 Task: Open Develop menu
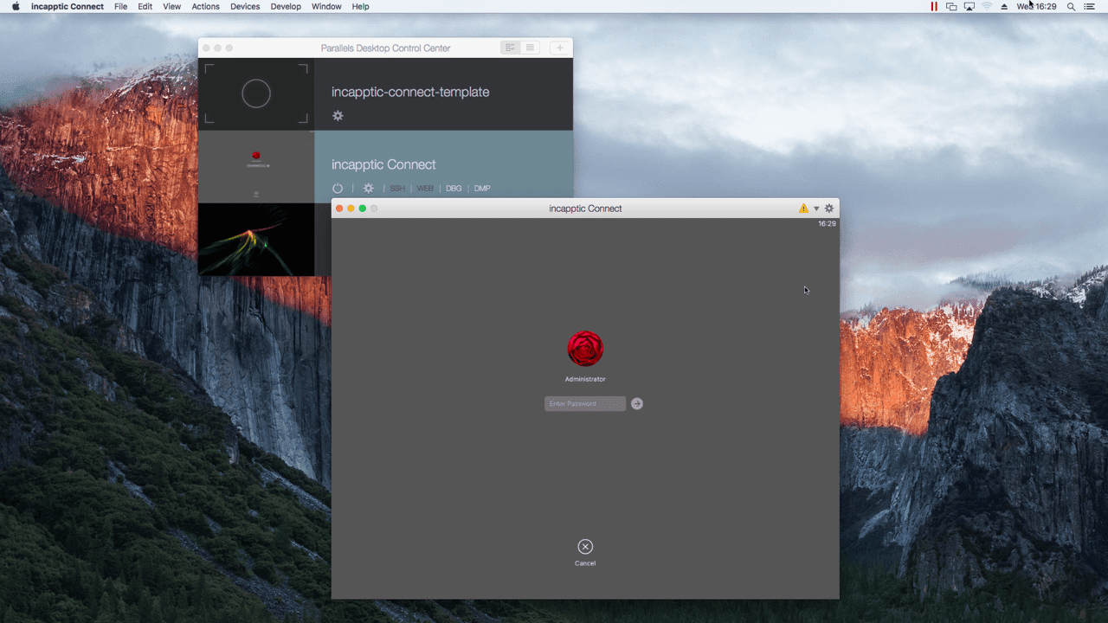pos(286,6)
